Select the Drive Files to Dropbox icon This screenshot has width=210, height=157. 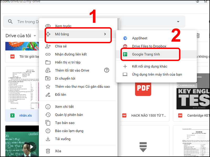coord(125,46)
